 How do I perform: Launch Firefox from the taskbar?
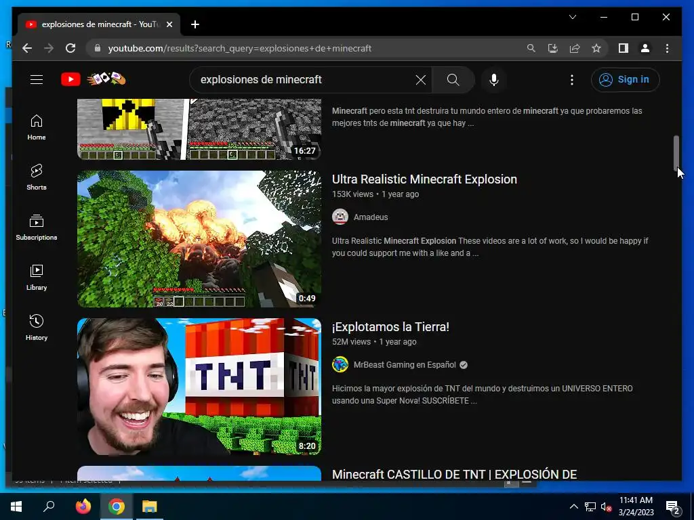tap(83, 506)
